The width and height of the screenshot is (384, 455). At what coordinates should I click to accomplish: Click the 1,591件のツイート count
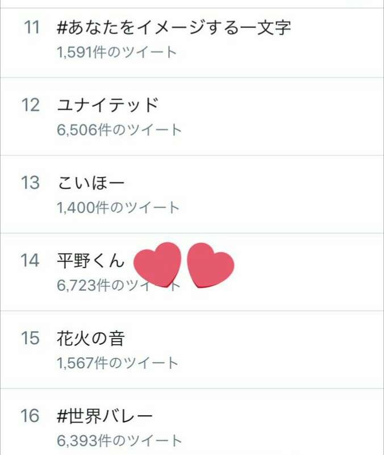coord(116,52)
